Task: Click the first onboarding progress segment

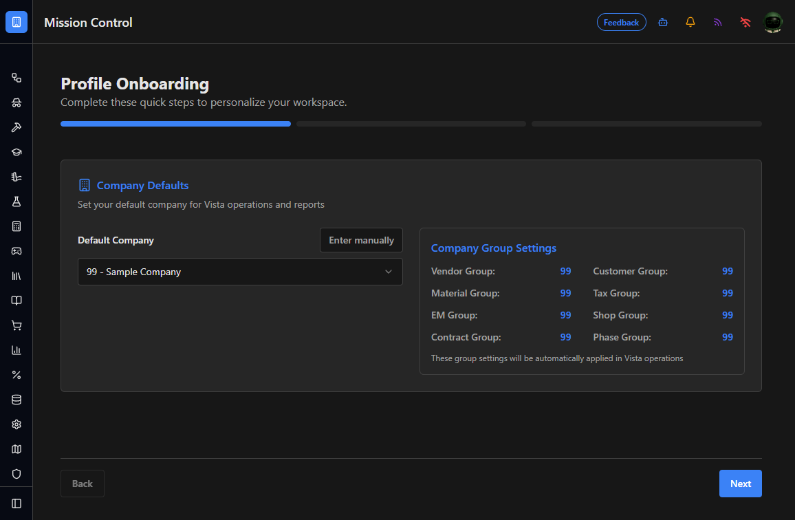Action: tap(175, 124)
